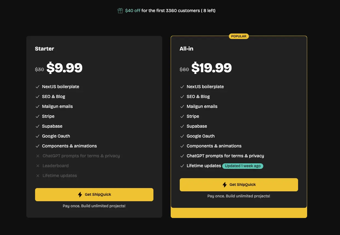Click checkmark next to Starter Google Oauth
This screenshot has height=235, width=340.
click(38, 136)
